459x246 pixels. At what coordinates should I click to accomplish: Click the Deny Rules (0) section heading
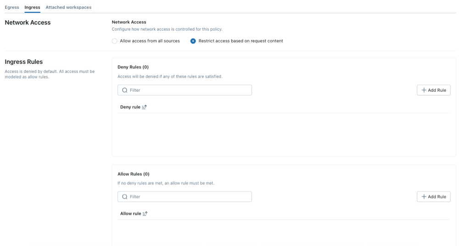[133, 67]
